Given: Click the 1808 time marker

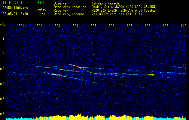Looking at the screenshot, I should (x=147, y=25).
